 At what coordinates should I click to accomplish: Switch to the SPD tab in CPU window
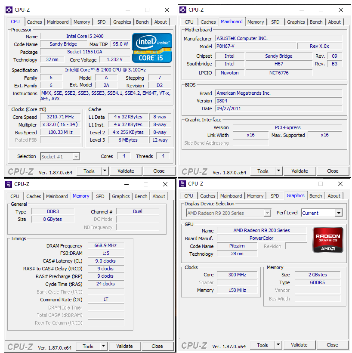click(102, 22)
